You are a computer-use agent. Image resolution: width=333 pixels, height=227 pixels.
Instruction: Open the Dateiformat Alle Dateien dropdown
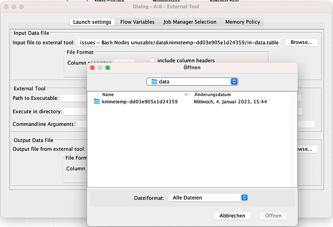tap(208, 198)
